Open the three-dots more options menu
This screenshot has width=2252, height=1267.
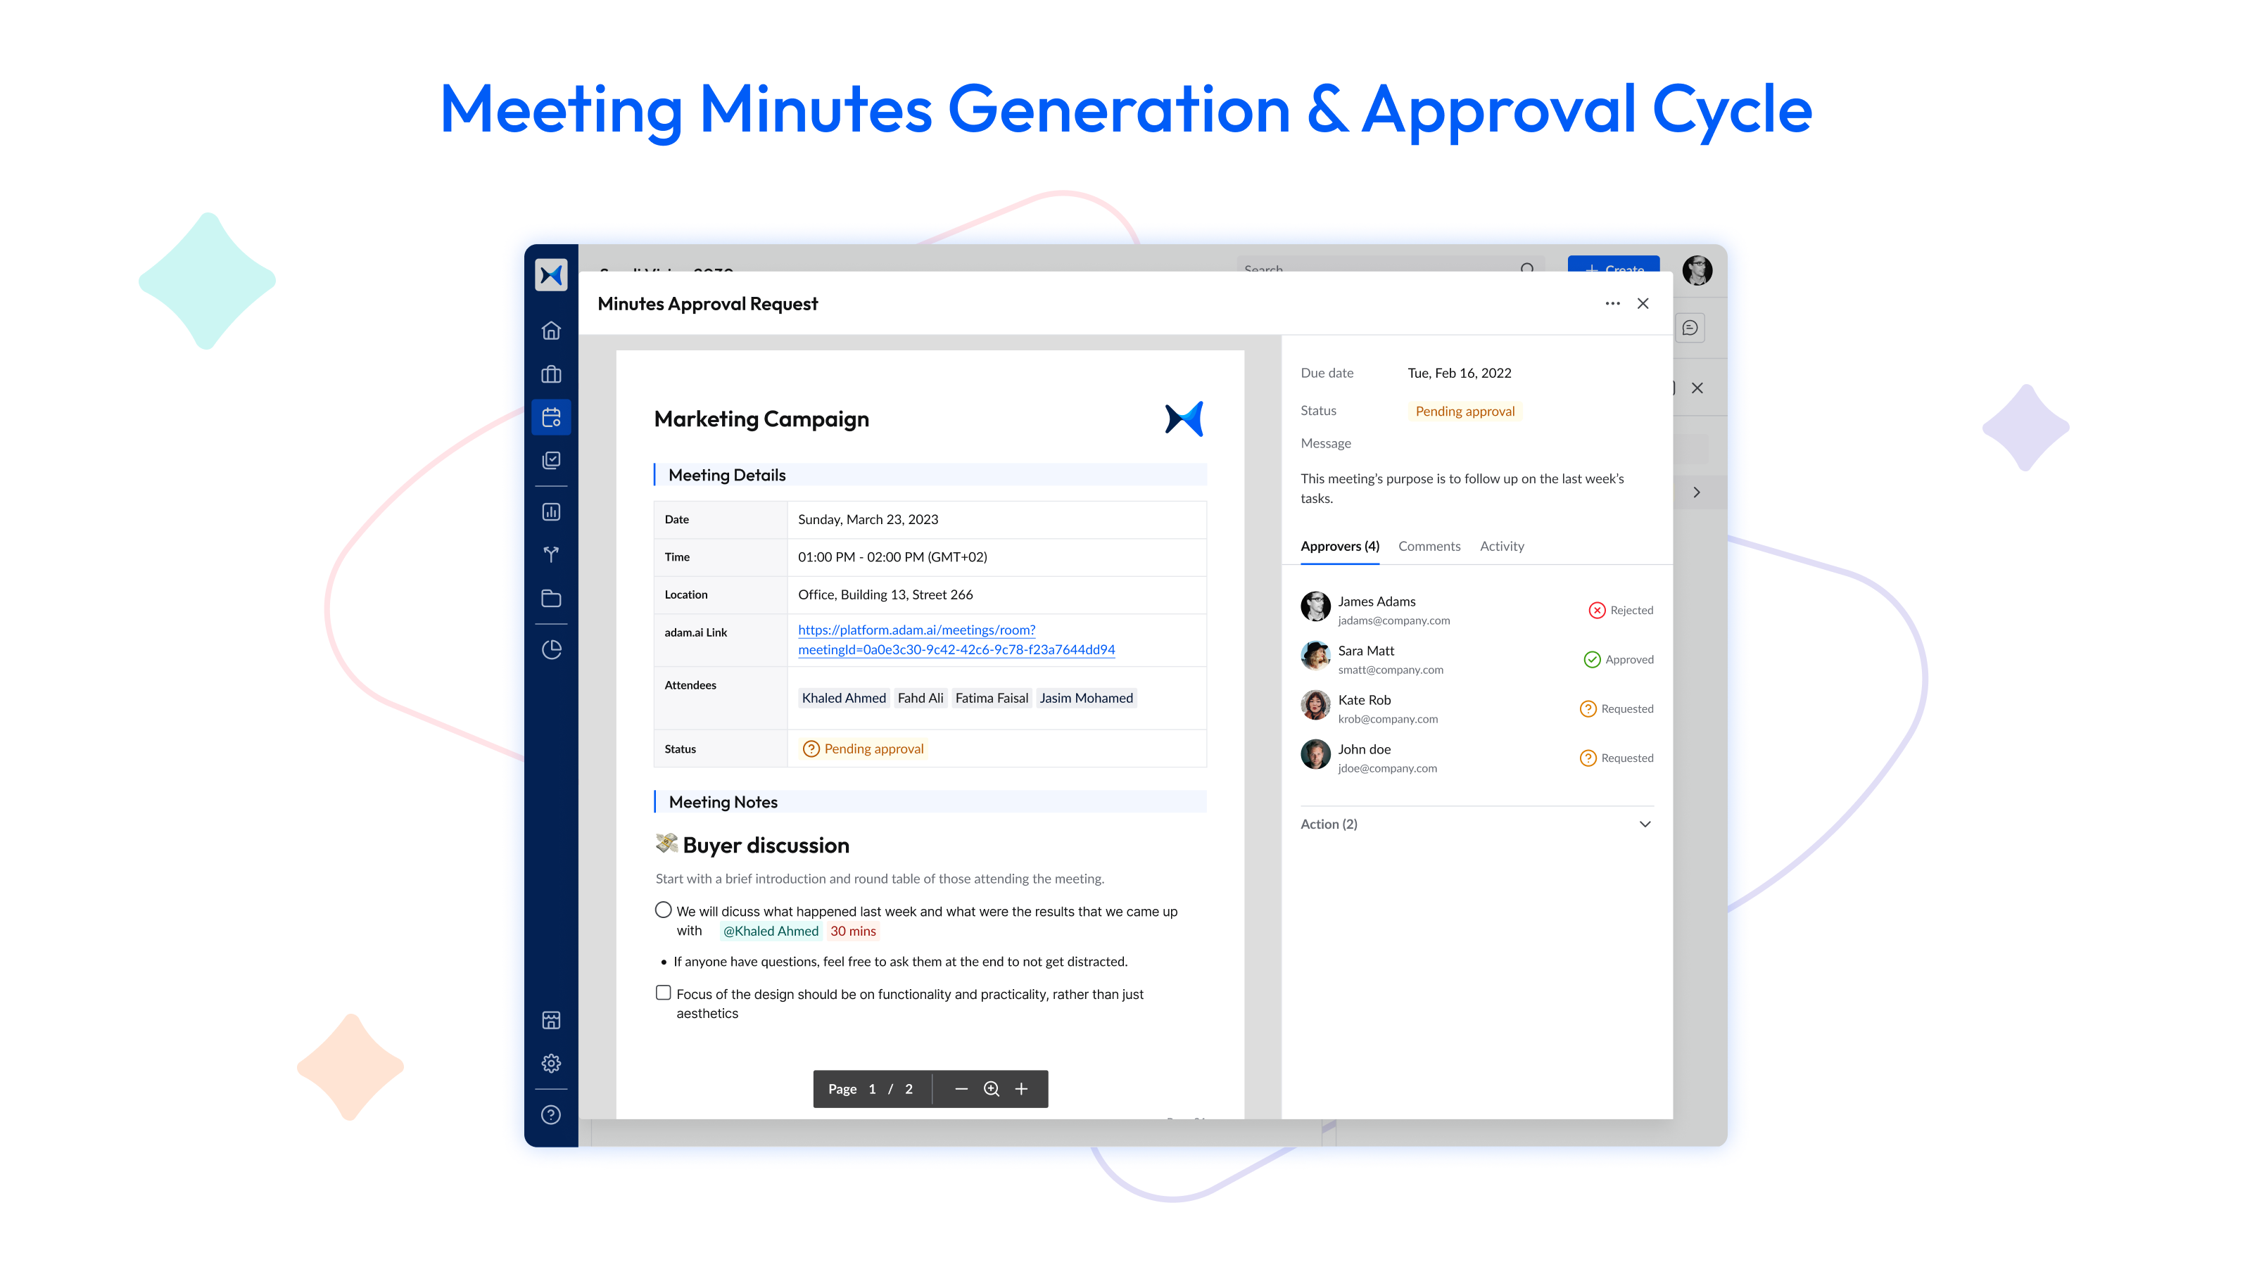[x=1612, y=303]
